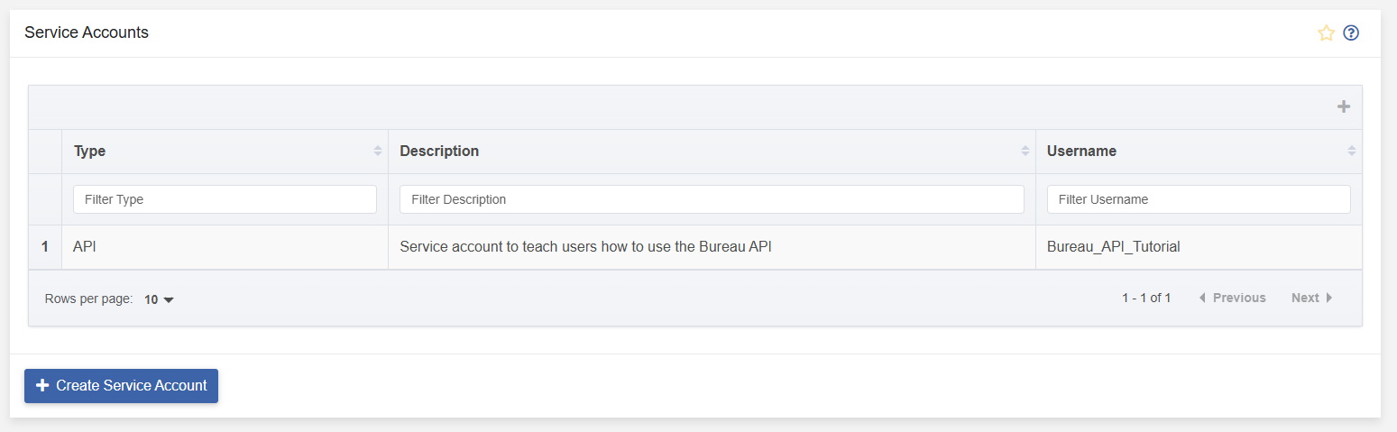Focus the Filter Description field

[x=712, y=199]
